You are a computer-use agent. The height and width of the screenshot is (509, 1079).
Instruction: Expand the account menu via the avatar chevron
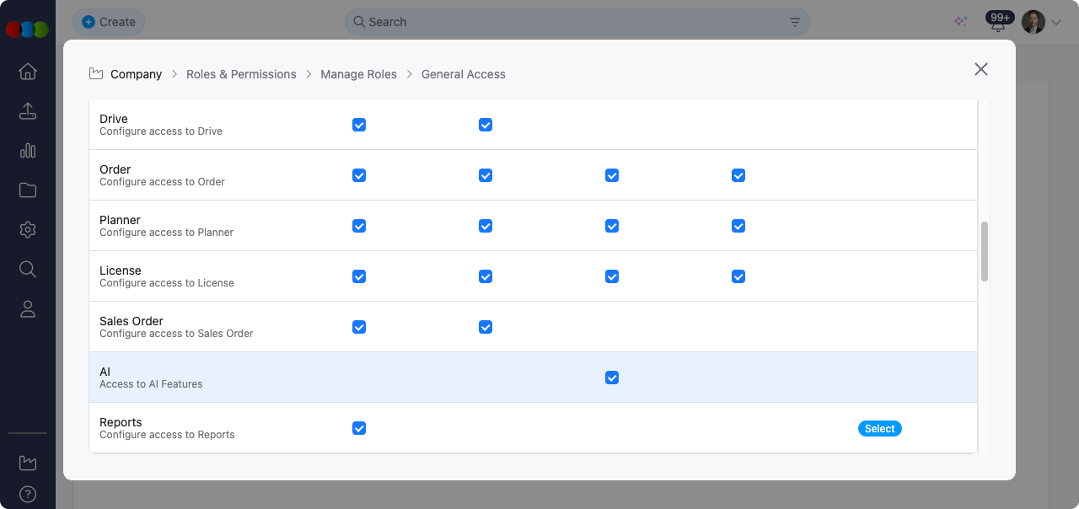(1055, 21)
